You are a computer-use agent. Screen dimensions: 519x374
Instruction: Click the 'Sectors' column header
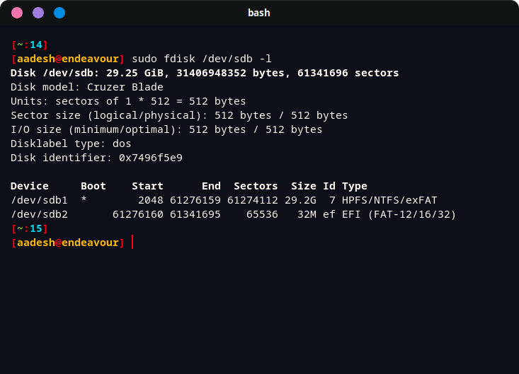256,186
